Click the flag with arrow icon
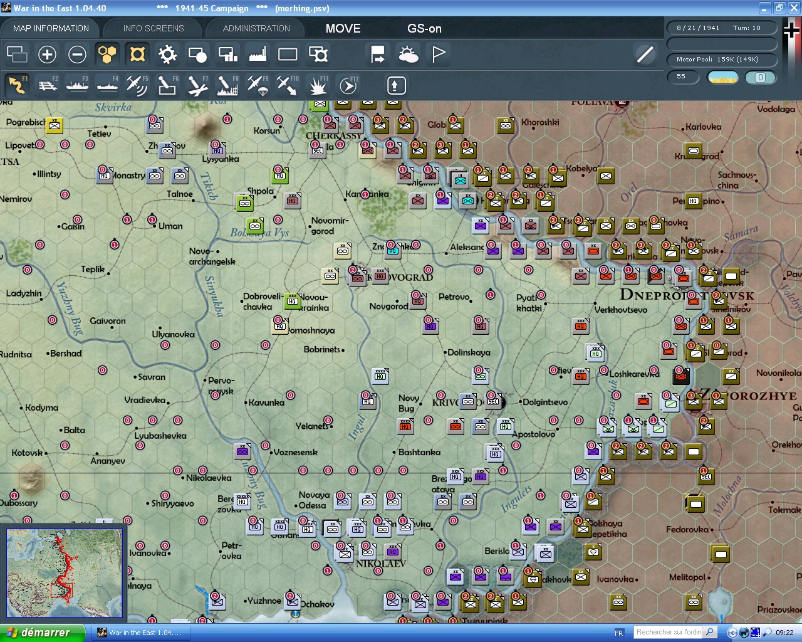The image size is (802, 642). click(378, 55)
